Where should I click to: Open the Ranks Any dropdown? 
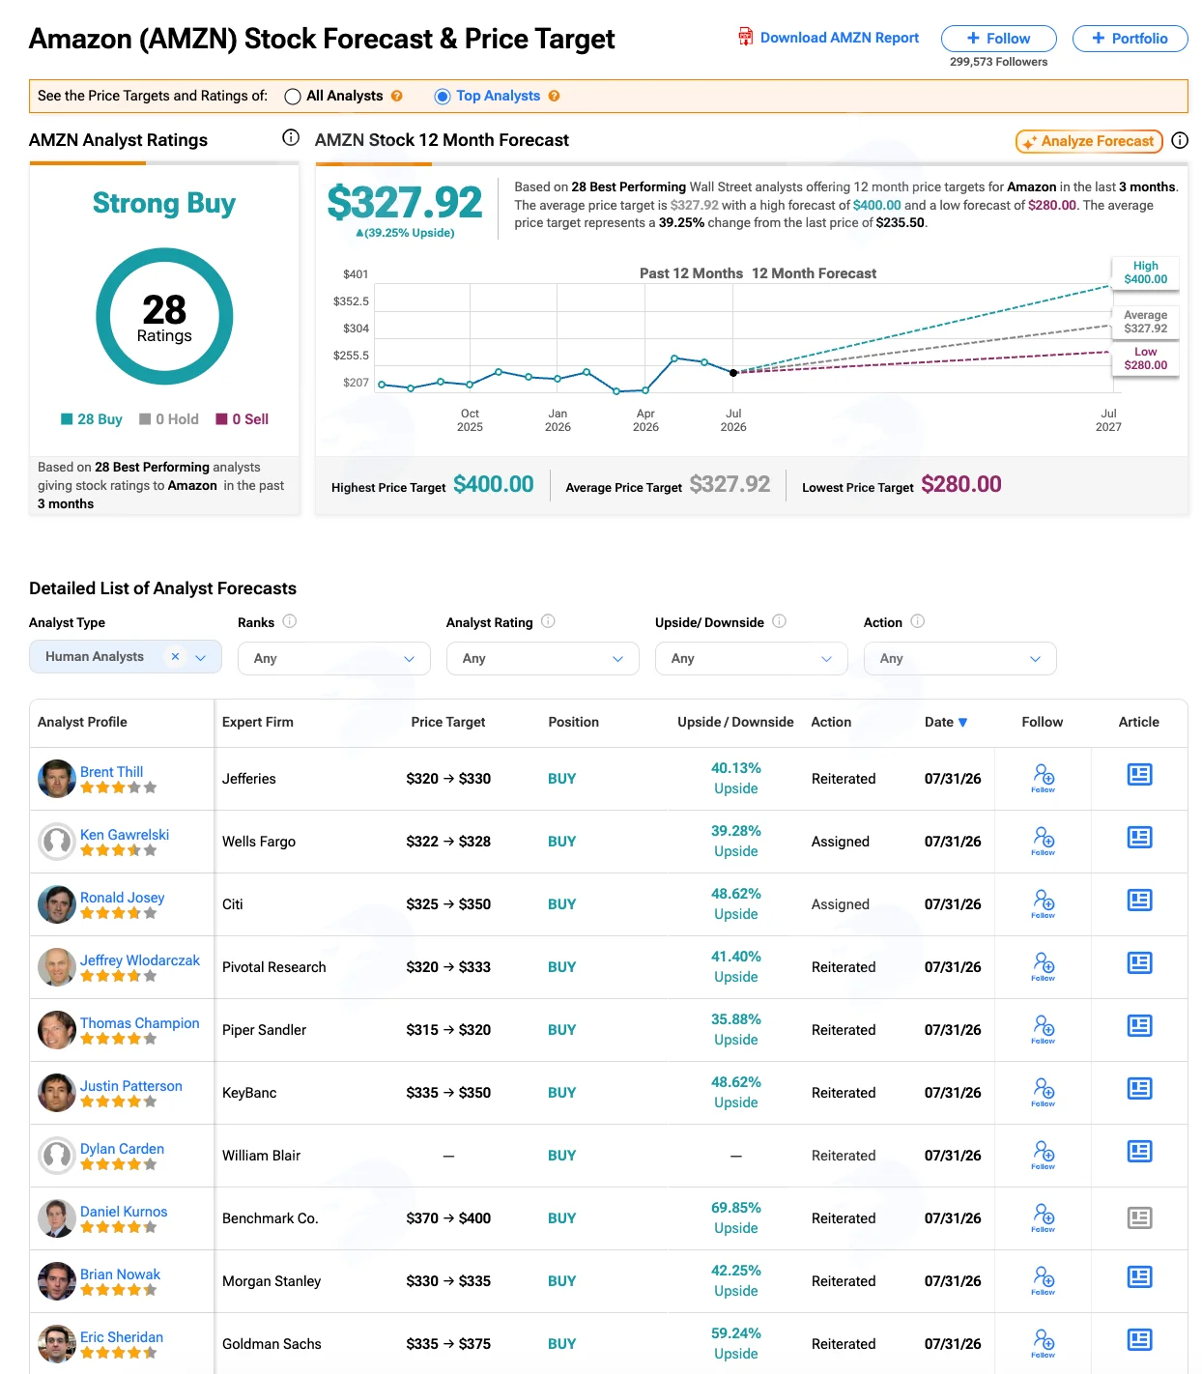click(334, 658)
